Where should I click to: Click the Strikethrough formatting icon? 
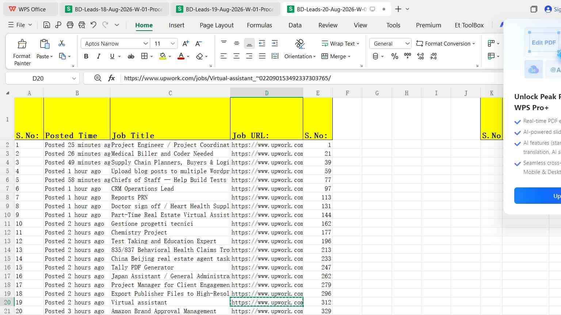[x=131, y=56]
